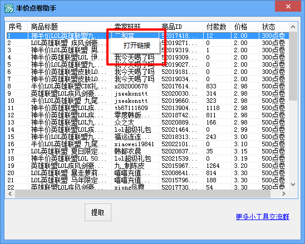
Task: Click seller 福运连连 in row 15
Action: click(x=132, y=137)
